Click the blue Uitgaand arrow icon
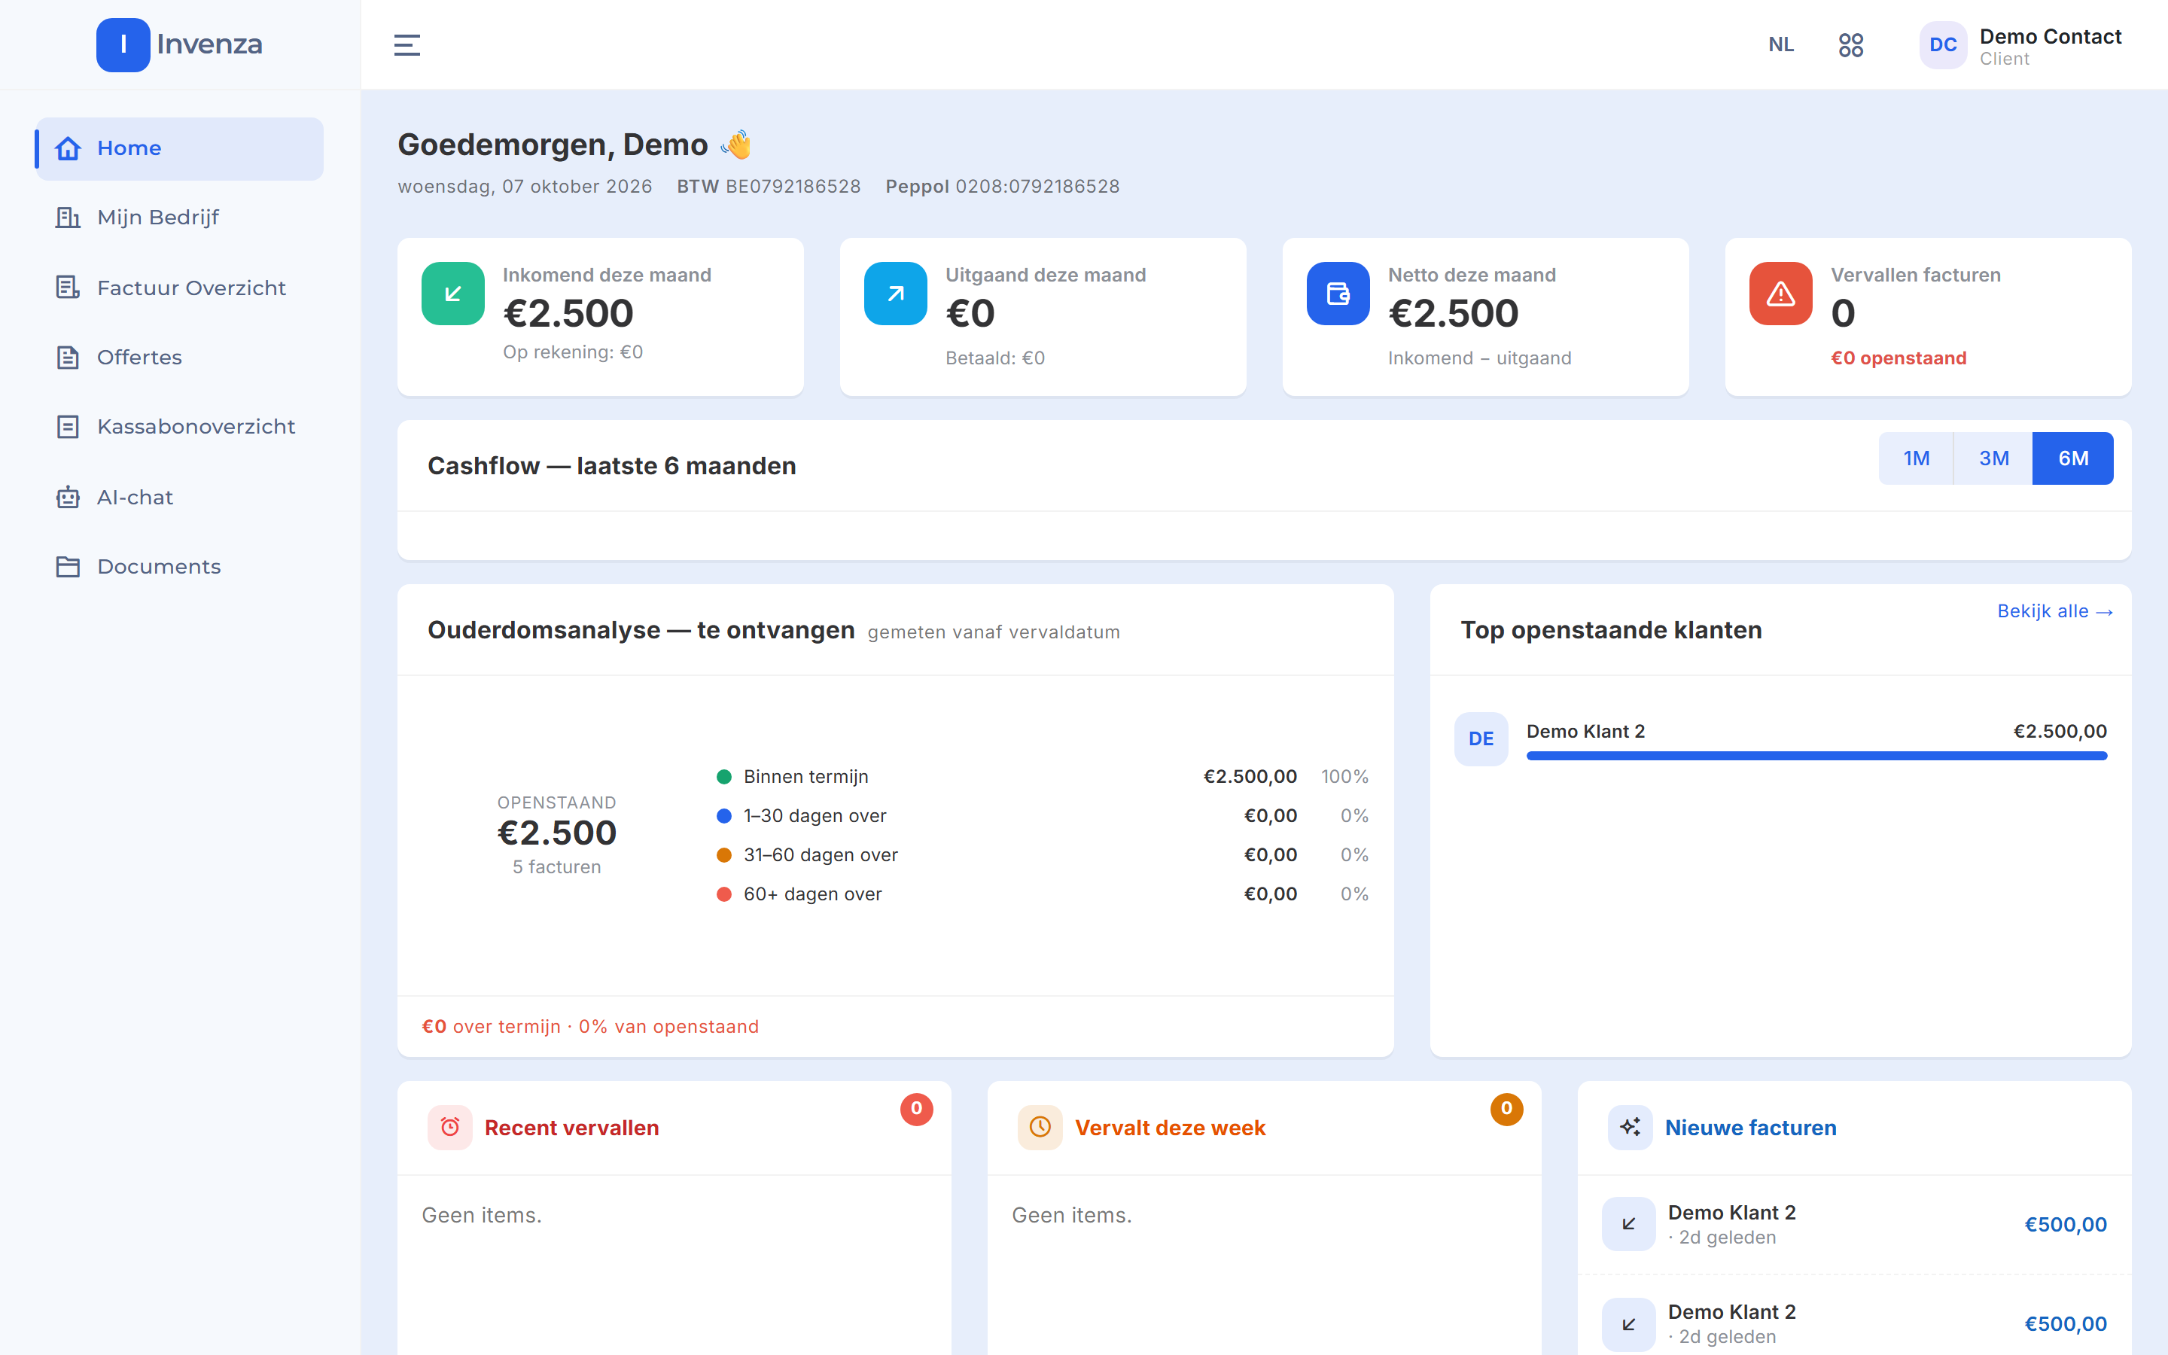This screenshot has height=1355, width=2168. [x=895, y=293]
